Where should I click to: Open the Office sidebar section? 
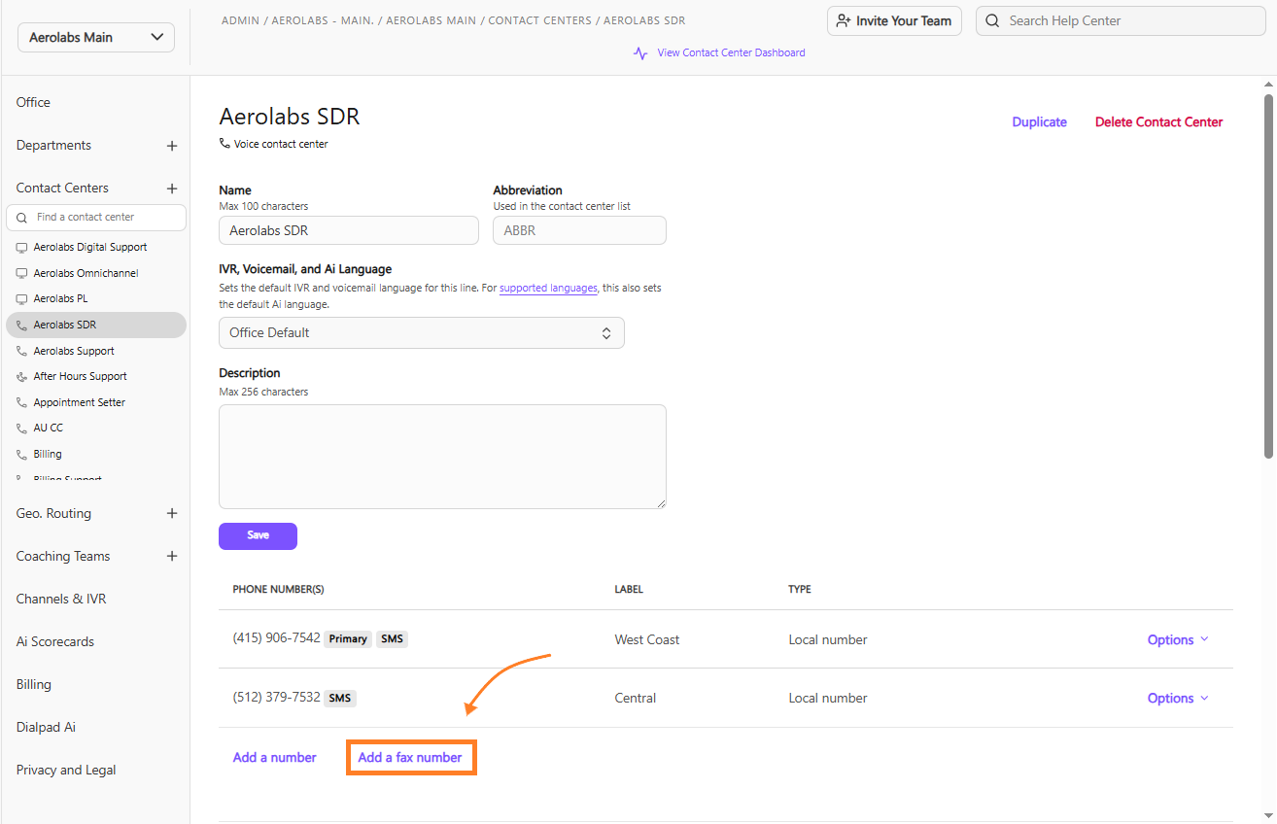point(33,102)
